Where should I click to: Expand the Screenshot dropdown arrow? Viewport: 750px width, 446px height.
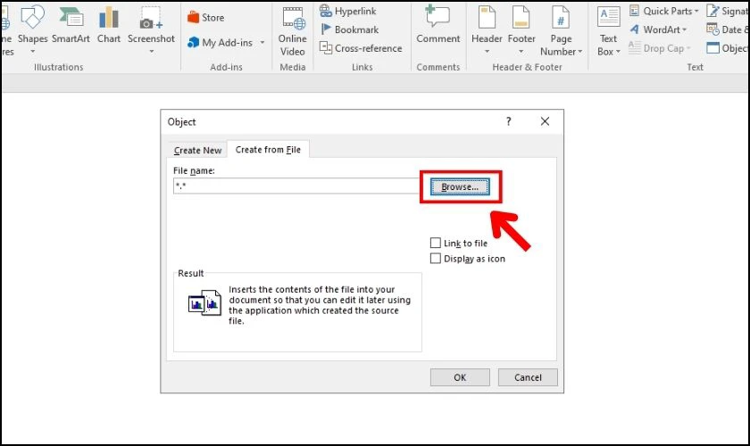tap(151, 52)
